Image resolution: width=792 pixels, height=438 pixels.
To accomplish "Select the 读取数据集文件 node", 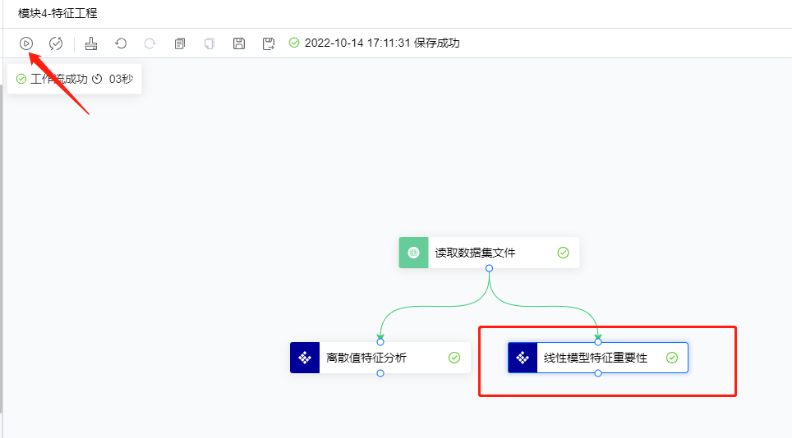I will click(x=489, y=253).
